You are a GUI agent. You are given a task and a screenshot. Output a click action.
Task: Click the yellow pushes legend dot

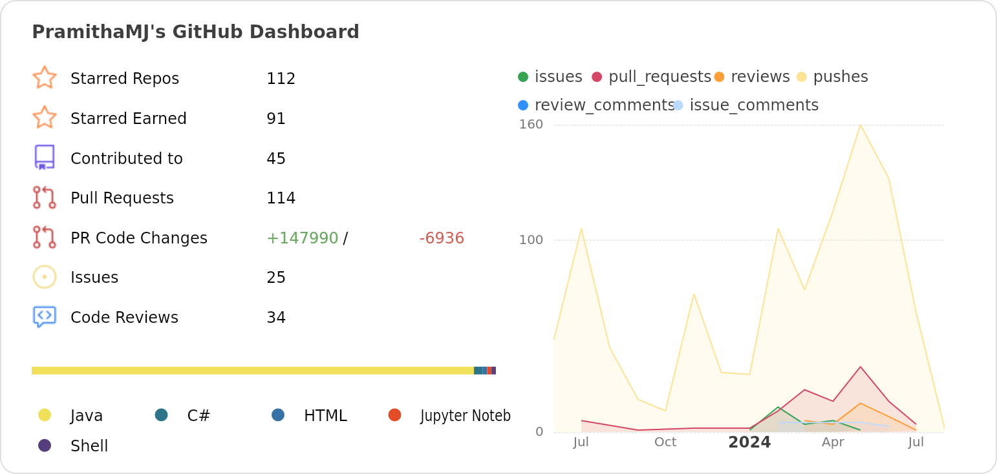(x=802, y=77)
